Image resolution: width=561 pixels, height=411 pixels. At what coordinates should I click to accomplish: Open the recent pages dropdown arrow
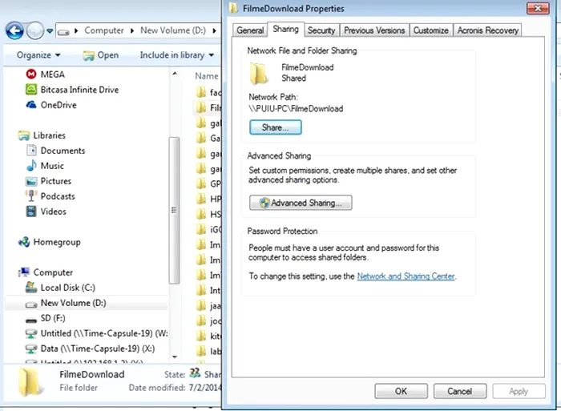pyautogui.click(x=50, y=31)
